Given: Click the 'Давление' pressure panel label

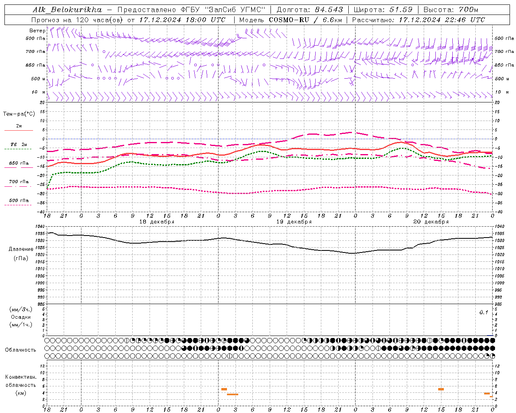Looking at the screenshot, I should (x=21, y=249).
